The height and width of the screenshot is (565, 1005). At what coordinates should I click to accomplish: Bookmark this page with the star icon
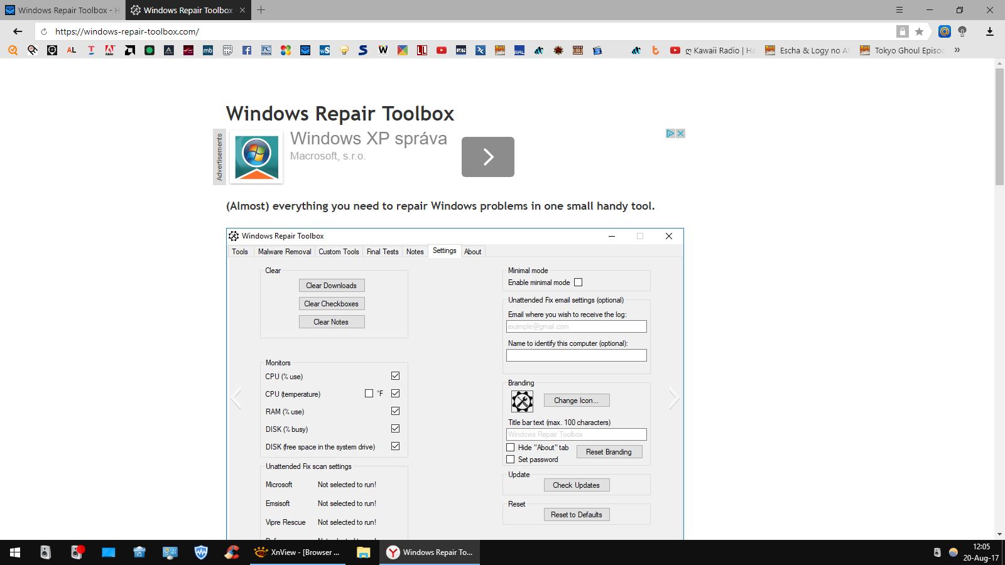click(x=920, y=31)
